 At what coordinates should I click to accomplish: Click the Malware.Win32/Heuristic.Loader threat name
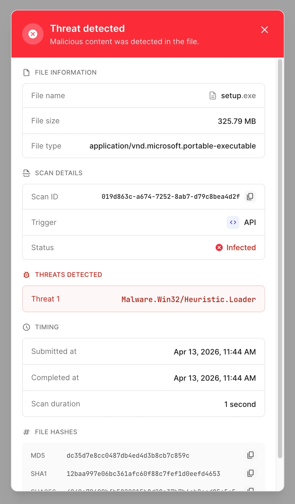tap(188, 299)
